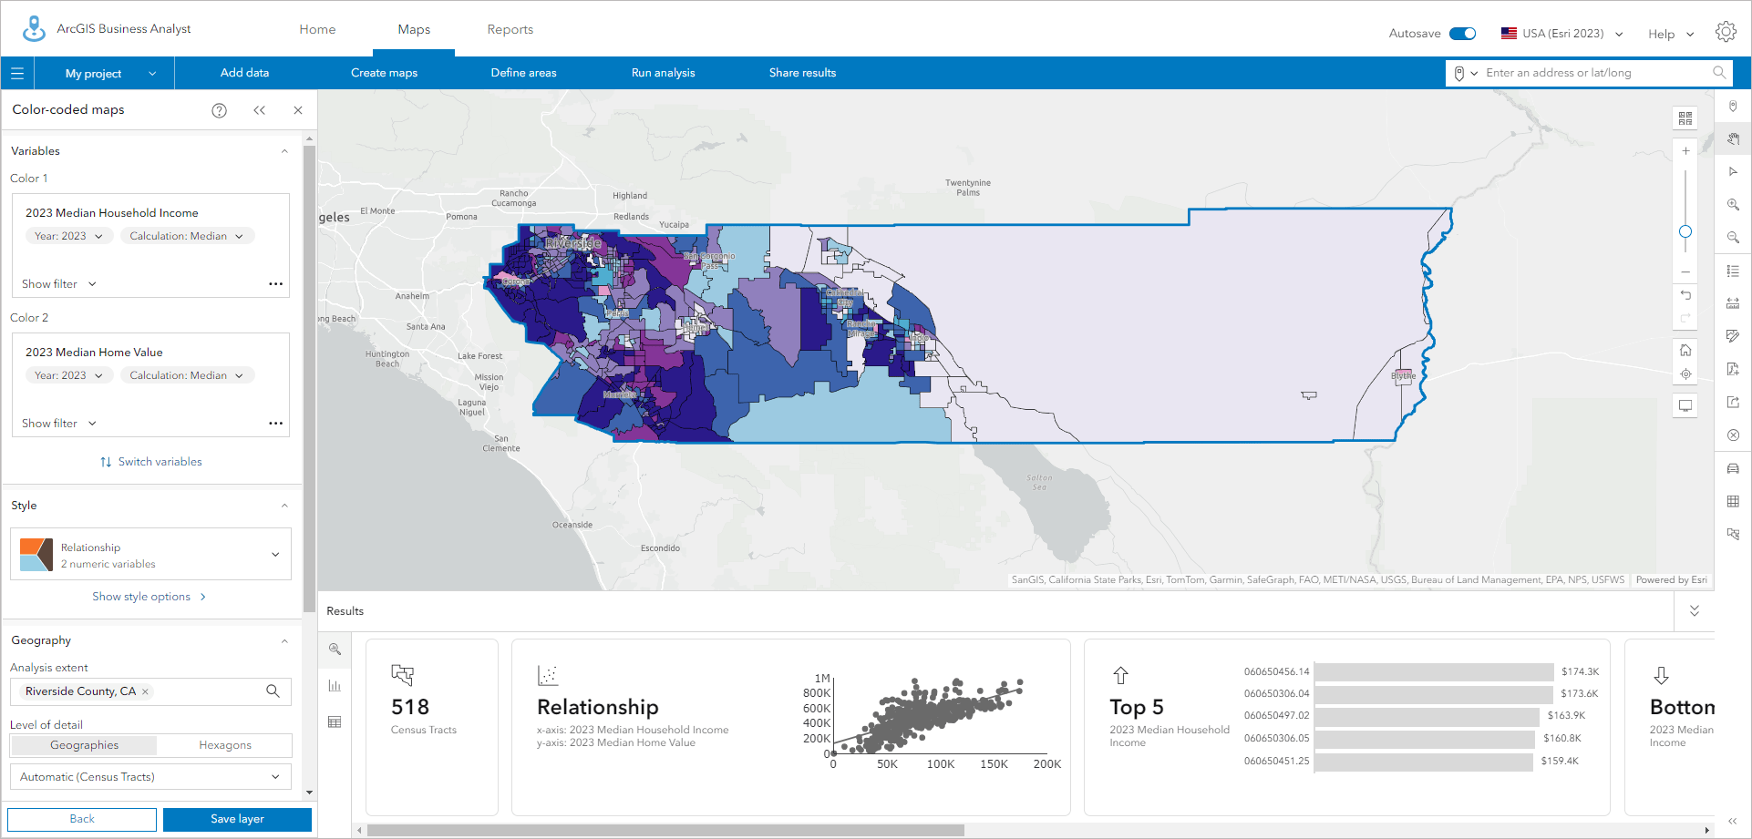Click the Save layer button

[x=236, y=819]
